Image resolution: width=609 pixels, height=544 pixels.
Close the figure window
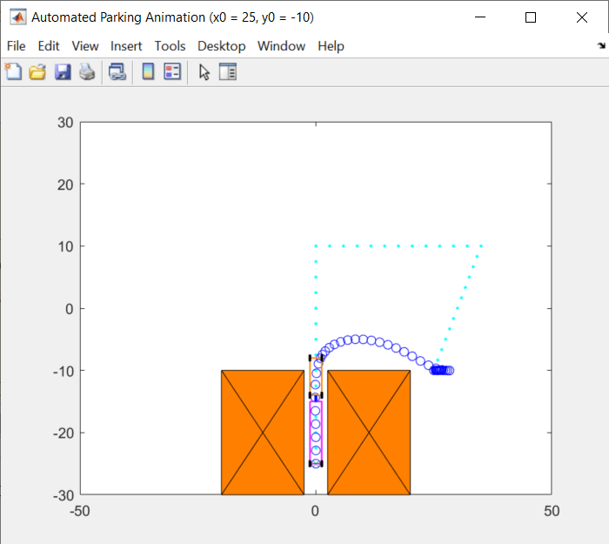(x=582, y=17)
